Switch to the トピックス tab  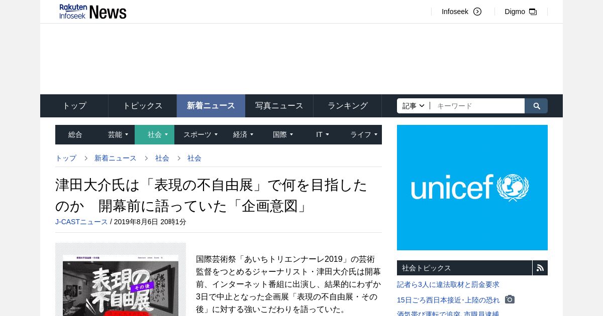[x=143, y=106]
